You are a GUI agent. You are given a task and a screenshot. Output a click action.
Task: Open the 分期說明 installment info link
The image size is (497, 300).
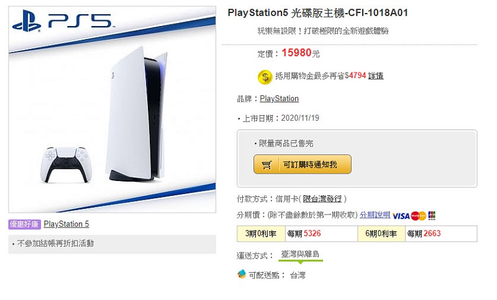click(x=375, y=215)
